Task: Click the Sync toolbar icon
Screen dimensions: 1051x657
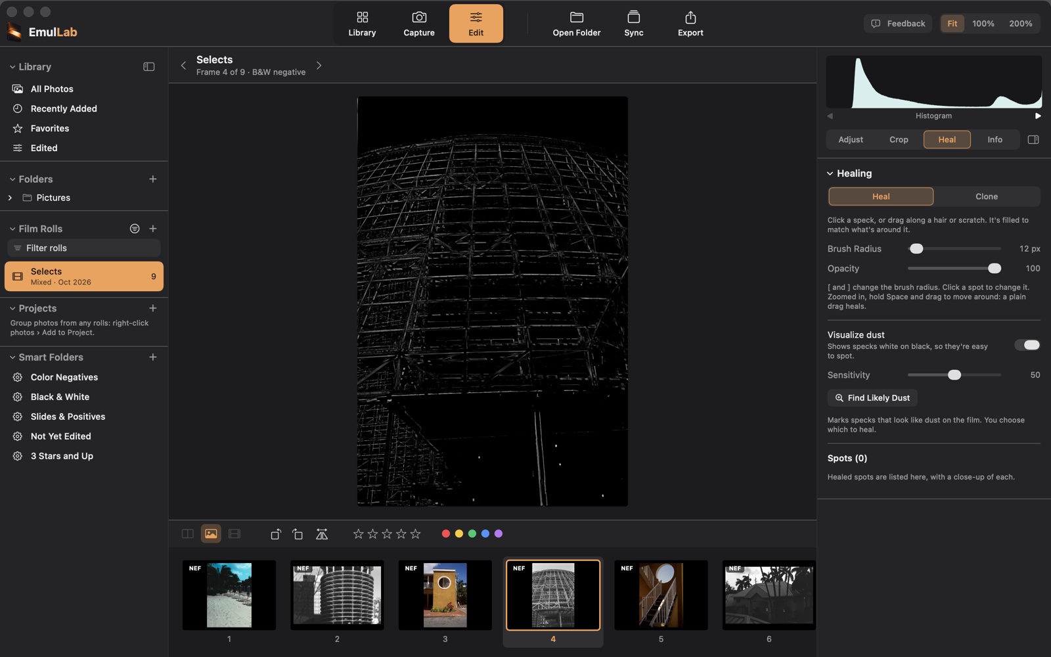Action: tap(633, 24)
